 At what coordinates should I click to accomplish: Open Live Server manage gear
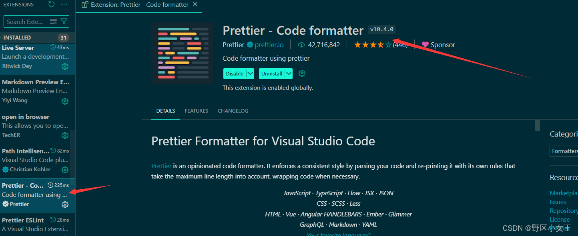tap(65, 67)
